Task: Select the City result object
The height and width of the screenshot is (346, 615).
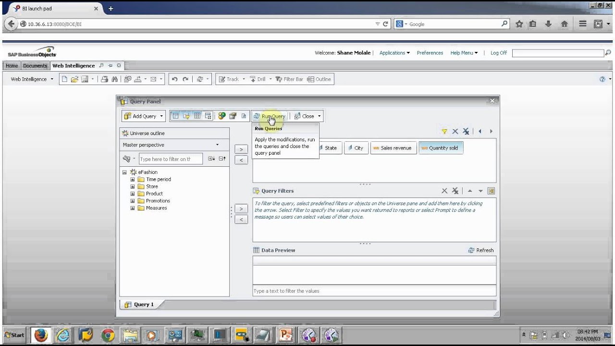Action: [356, 148]
